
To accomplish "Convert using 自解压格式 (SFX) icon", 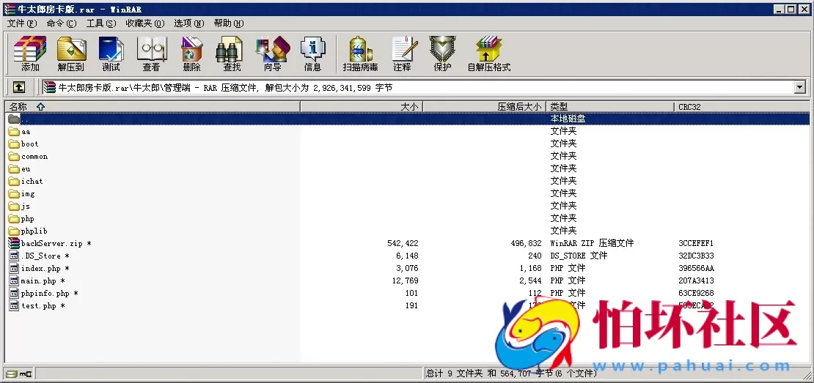I will 489,54.
